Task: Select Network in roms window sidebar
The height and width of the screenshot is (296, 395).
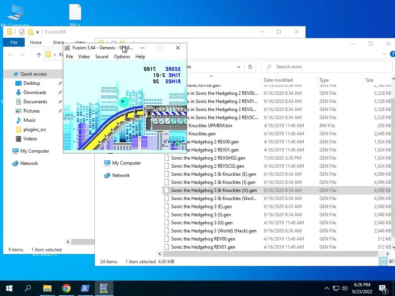Action: (x=121, y=175)
